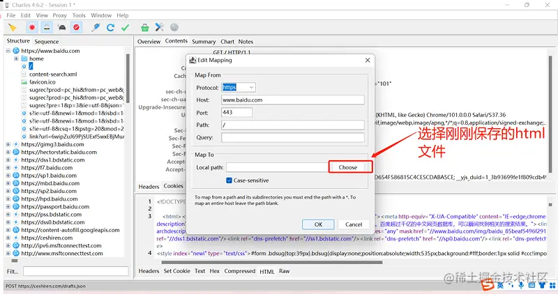
Task: Open the Proxy menu
Action: [60, 15]
